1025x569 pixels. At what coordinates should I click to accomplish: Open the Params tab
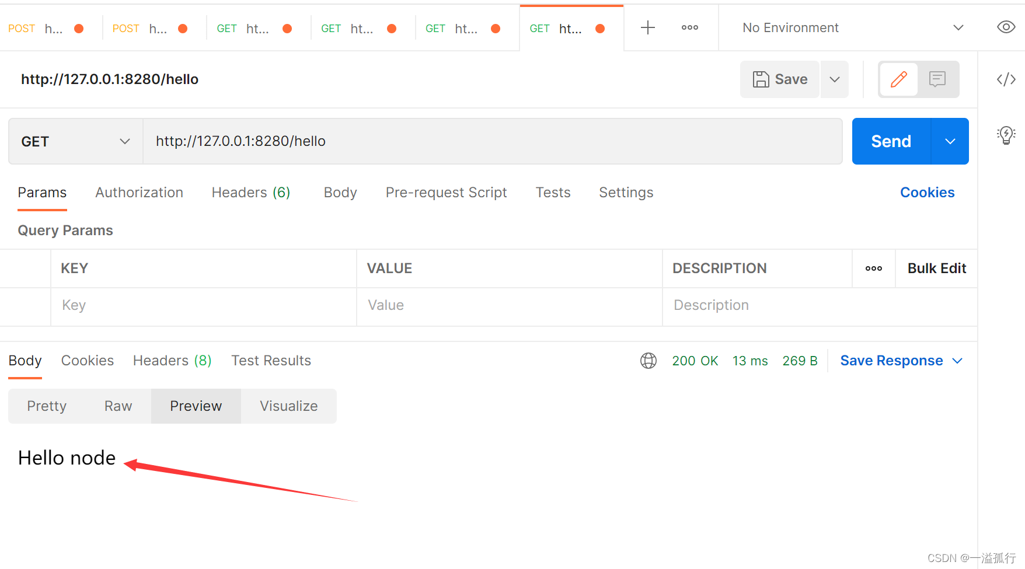pyautogui.click(x=42, y=193)
